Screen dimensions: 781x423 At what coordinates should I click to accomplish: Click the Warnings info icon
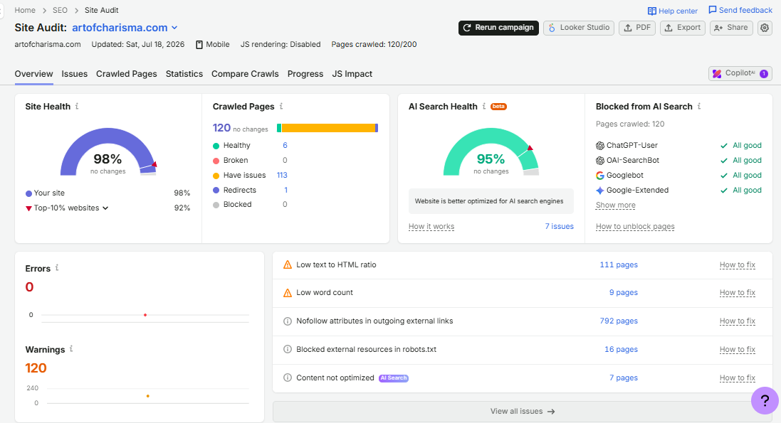pyautogui.click(x=71, y=349)
